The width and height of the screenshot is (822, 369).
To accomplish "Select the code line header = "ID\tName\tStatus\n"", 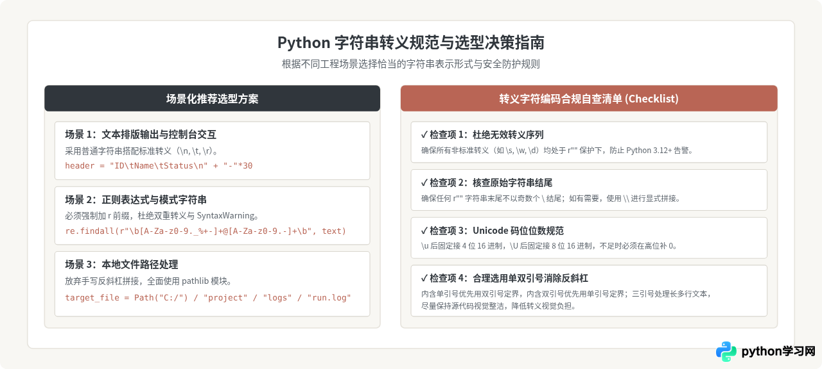I will click(x=159, y=166).
